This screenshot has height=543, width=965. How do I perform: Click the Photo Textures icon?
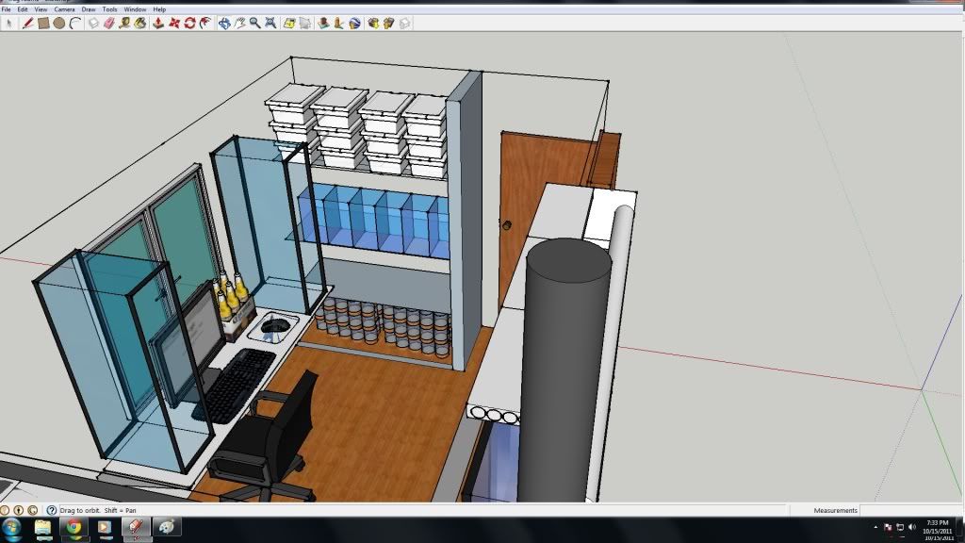[339, 24]
